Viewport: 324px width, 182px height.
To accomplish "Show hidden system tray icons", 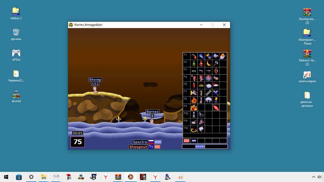I will click(314, 177).
